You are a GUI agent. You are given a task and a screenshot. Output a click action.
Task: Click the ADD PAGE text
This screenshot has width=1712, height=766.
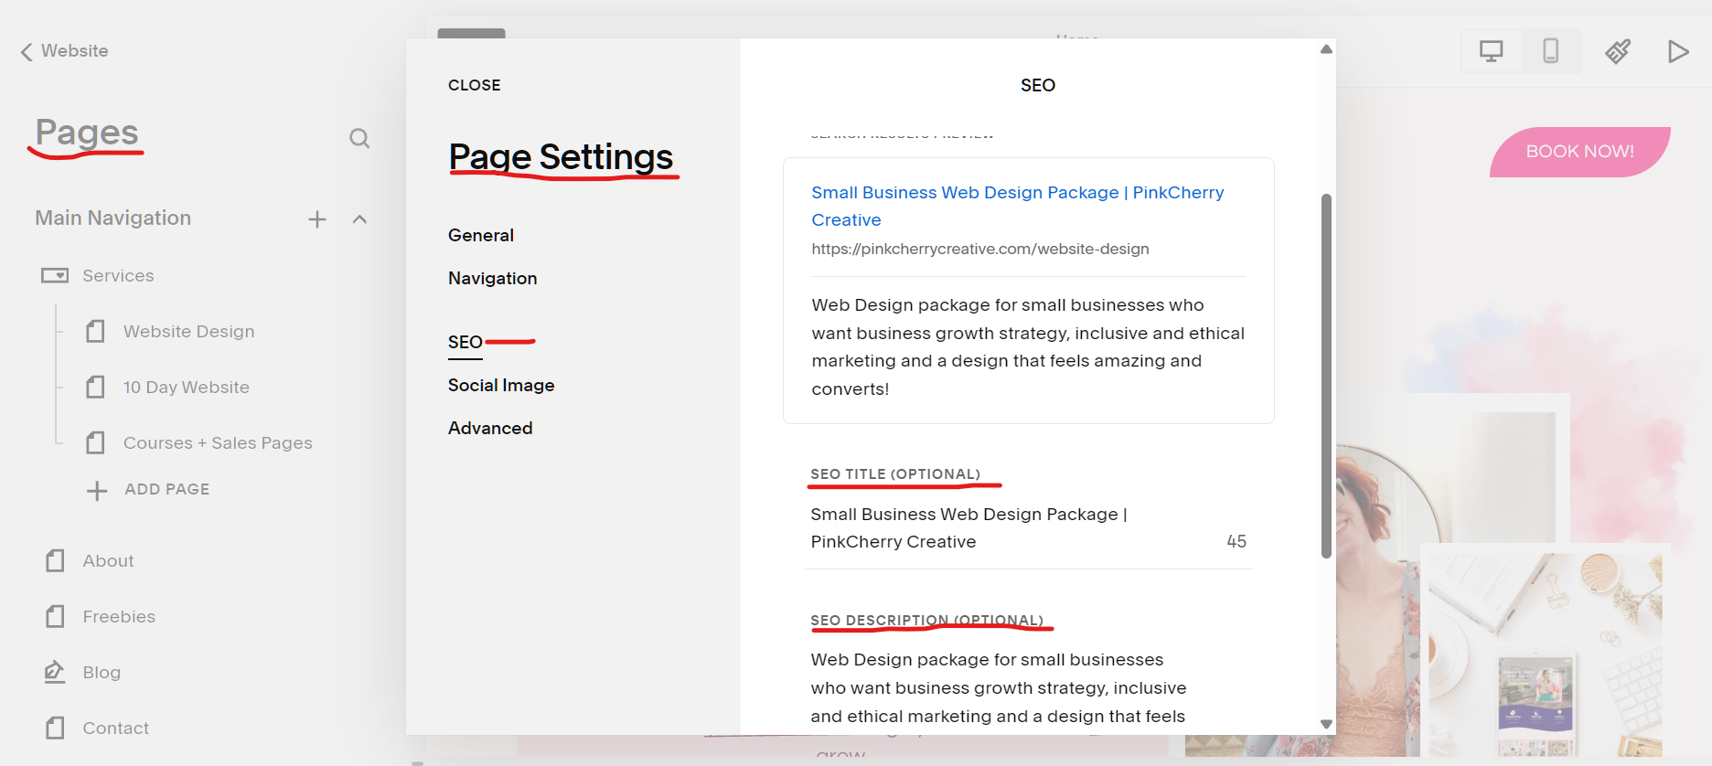click(167, 489)
